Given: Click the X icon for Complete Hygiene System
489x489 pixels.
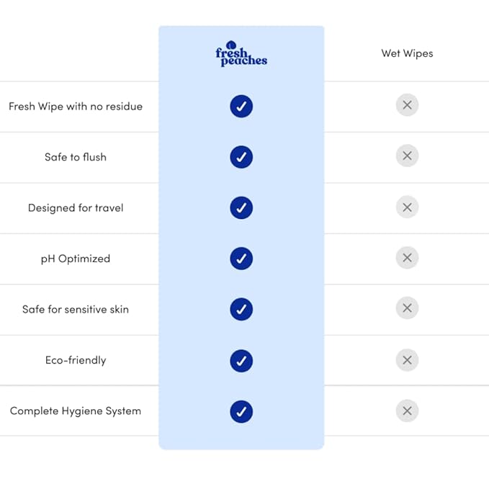Looking at the screenshot, I should click(407, 411).
